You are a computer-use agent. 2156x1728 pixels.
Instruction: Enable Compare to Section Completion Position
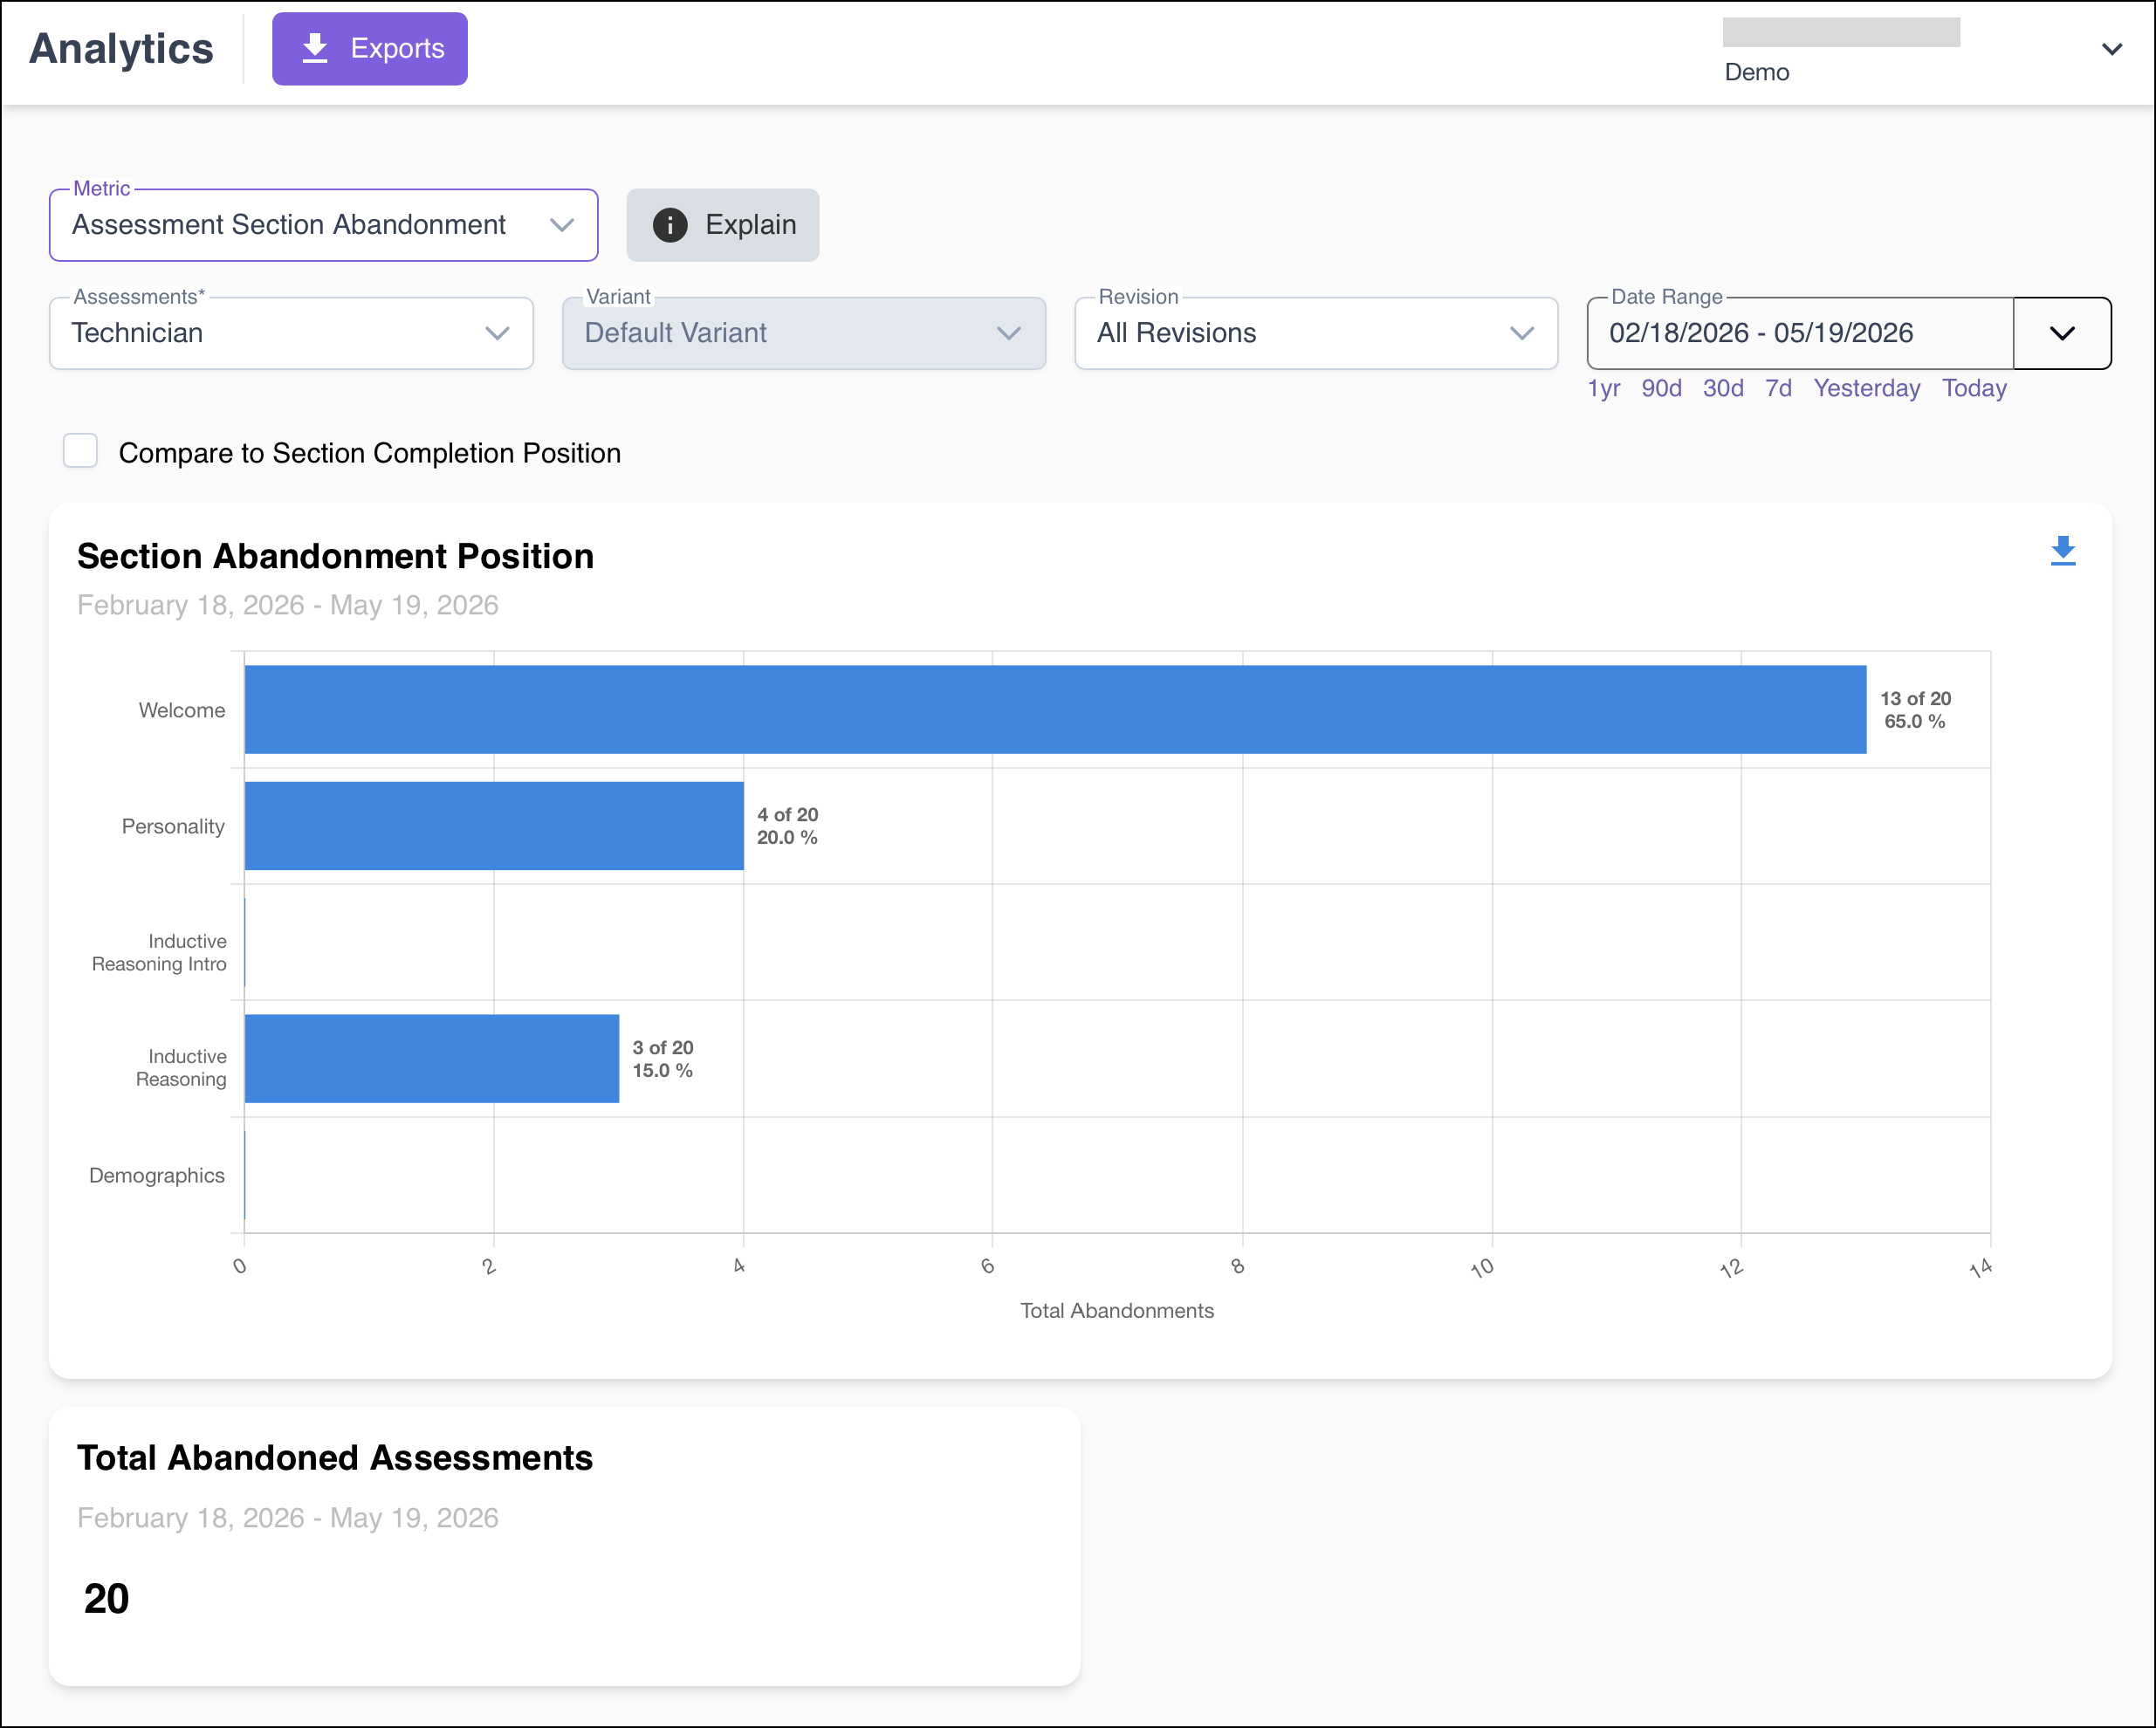80,451
